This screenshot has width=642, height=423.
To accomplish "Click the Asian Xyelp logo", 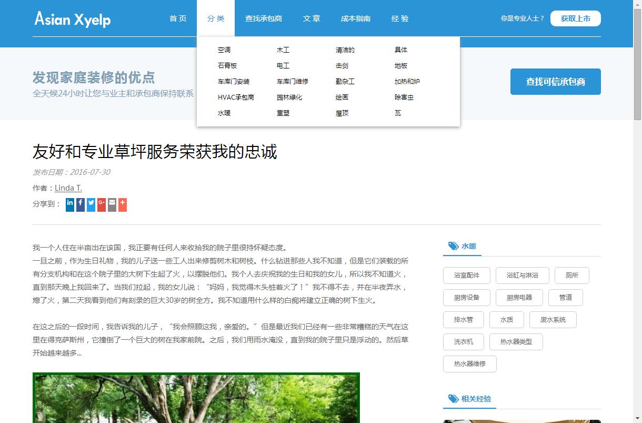I will pos(73,19).
